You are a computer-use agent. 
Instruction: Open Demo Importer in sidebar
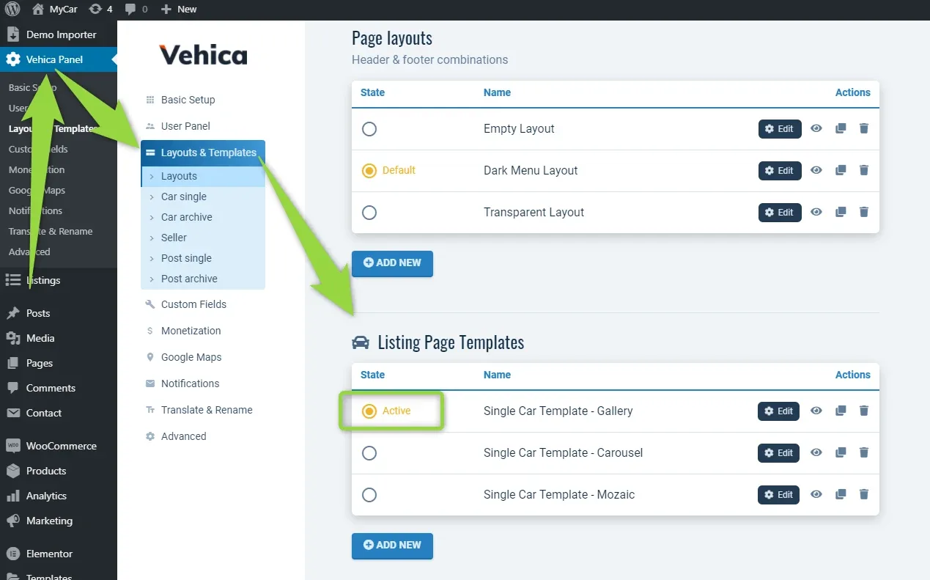click(x=59, y=34)
